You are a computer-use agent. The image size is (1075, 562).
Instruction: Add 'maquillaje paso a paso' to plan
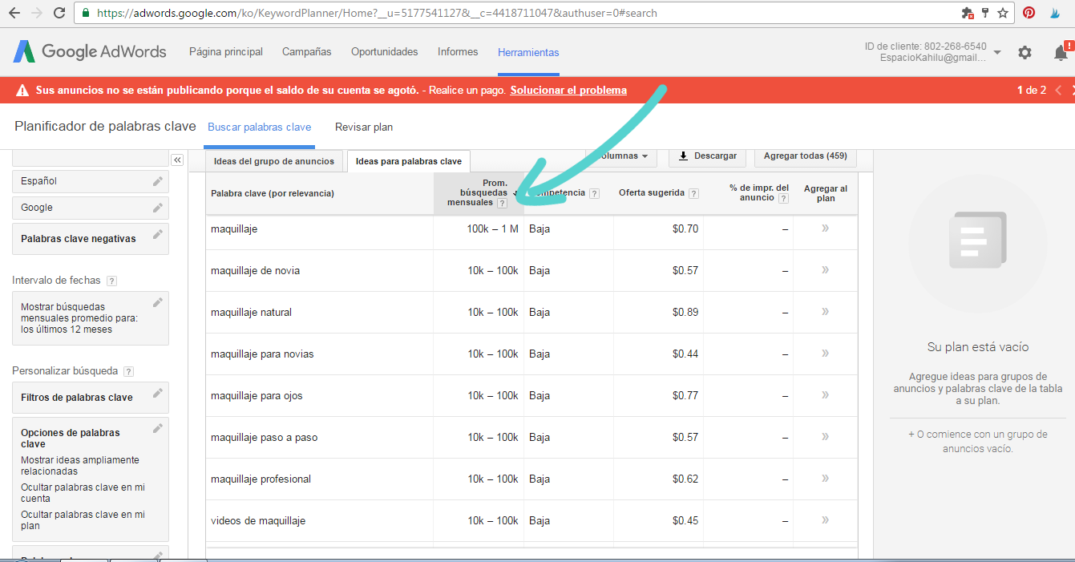[825, 437]
